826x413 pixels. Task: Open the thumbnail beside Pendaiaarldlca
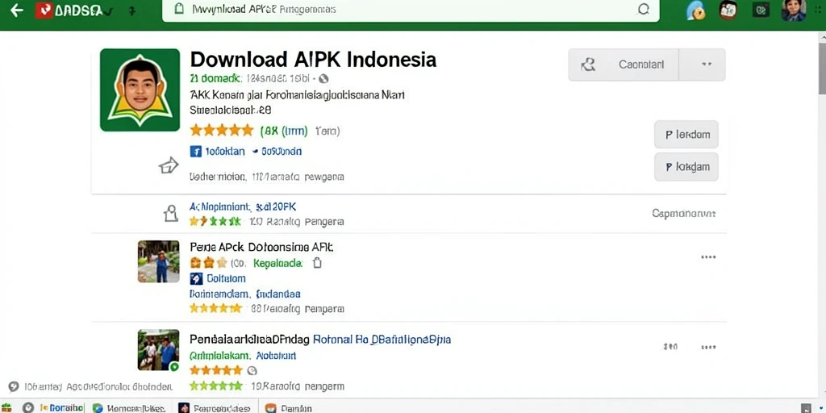tap(158, 350)
